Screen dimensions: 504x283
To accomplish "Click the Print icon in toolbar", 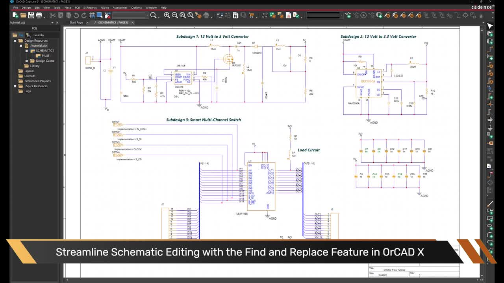I will click(39, 15).
